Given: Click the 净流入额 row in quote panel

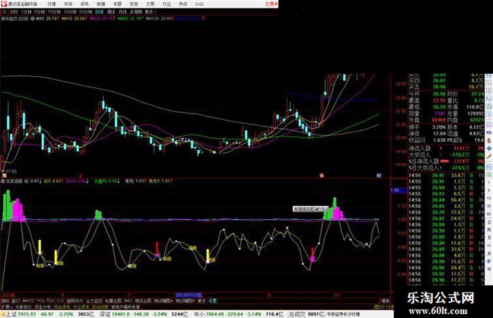Looking at the screenshot, I should (447, 148).
